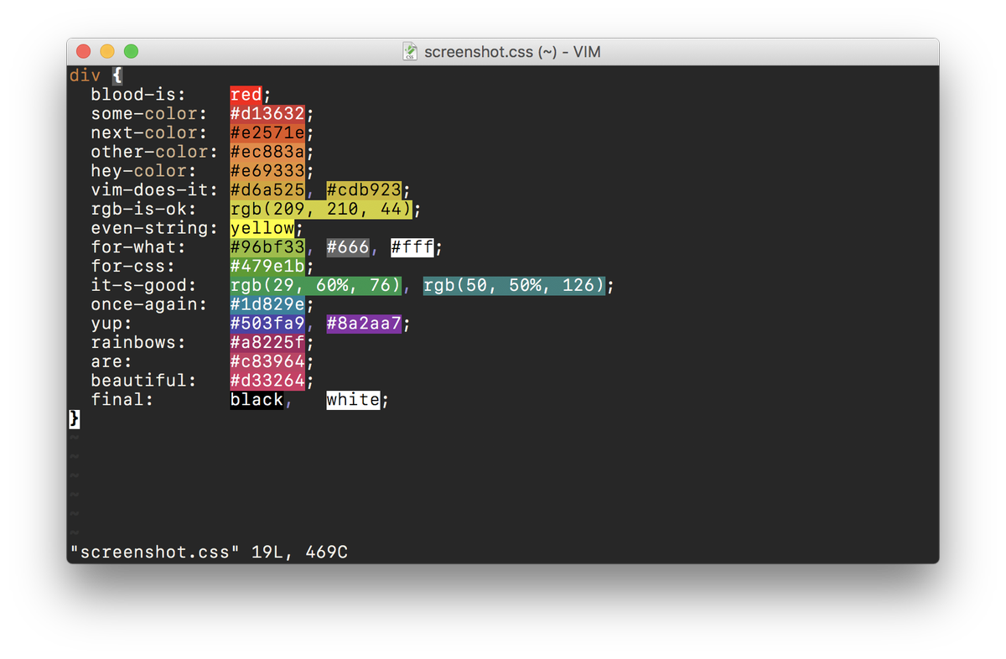Click the 'for-what:' property name
This screenshot has width=1006, height=659.
(x=138, y=247)
